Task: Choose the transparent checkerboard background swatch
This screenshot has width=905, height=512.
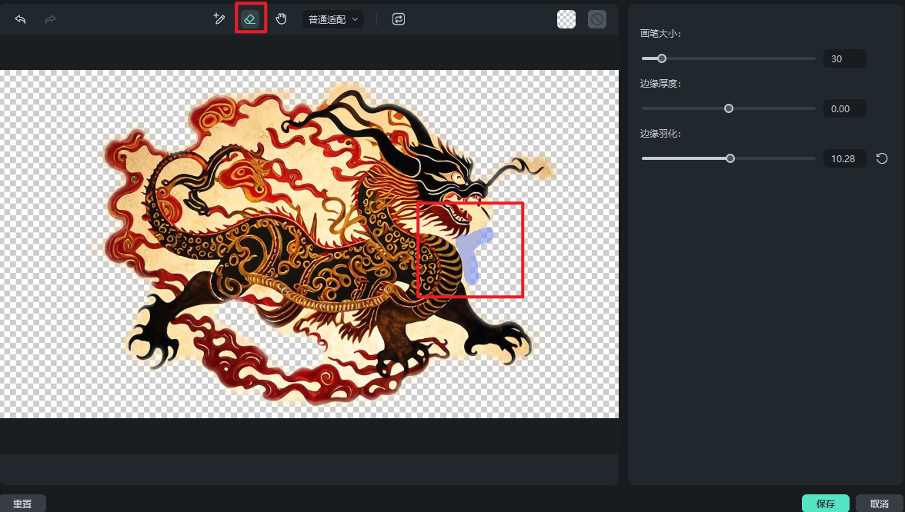Action: coord(566,19)
